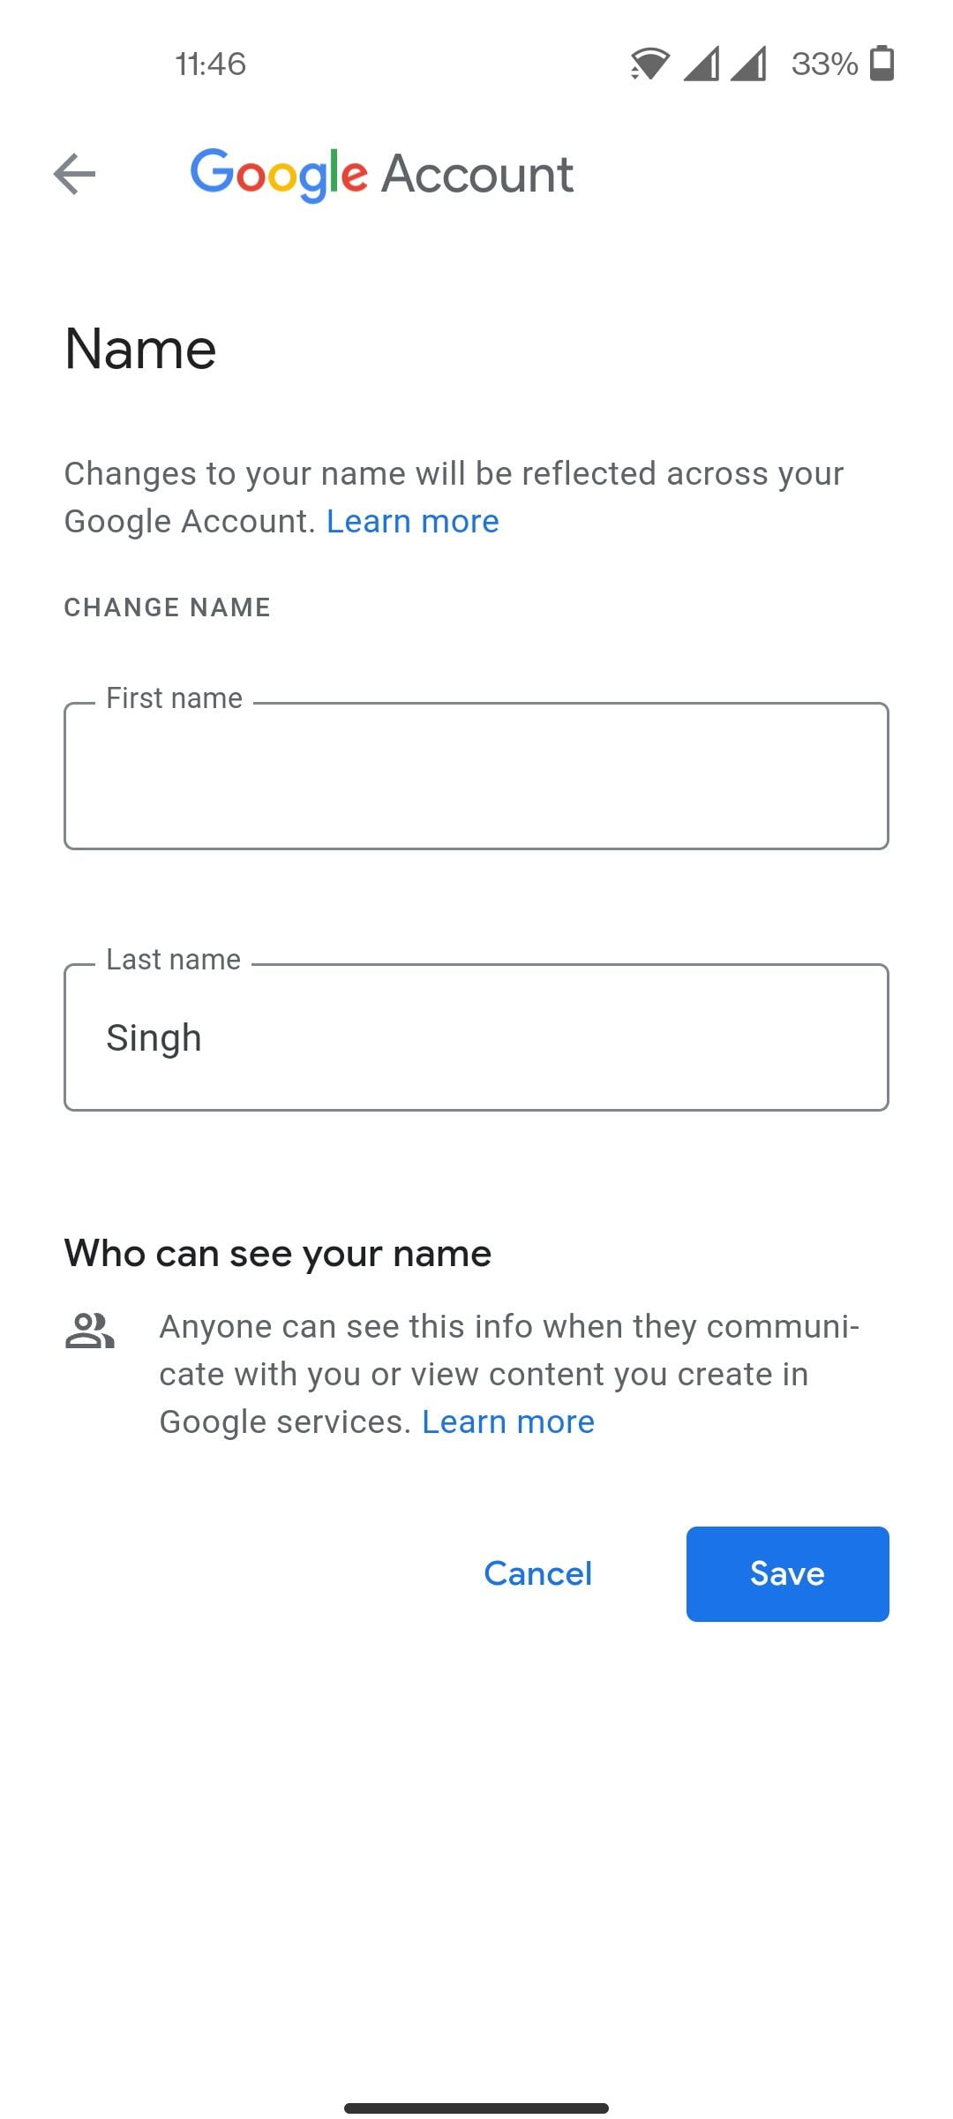Save the name changes
This screenshot has width=953, height=2119.
tap(787, 1573)
